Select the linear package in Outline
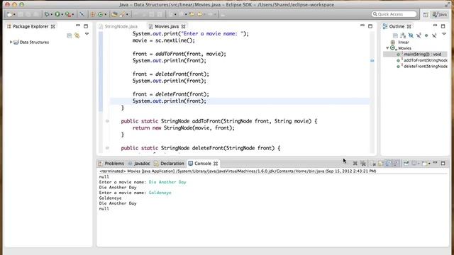Viewport: 454px width, 255px height. 400,42
